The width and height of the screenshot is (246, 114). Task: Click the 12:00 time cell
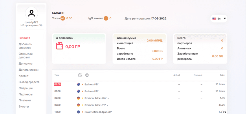57,112
